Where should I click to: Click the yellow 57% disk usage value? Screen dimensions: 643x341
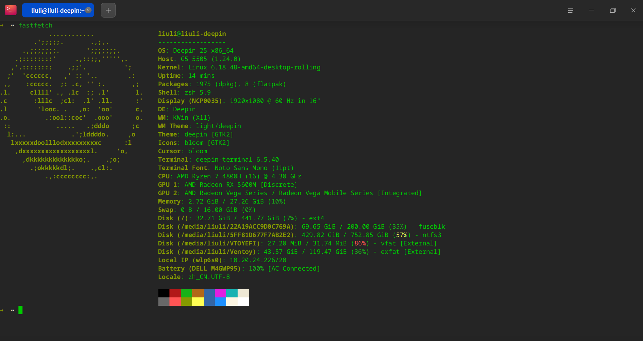pyautogui.click(x=402, y=235)
